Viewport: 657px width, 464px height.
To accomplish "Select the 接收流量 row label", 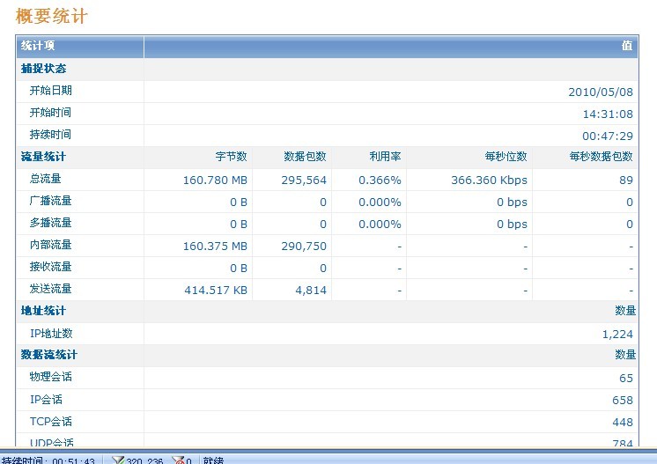I will [51, 267].
